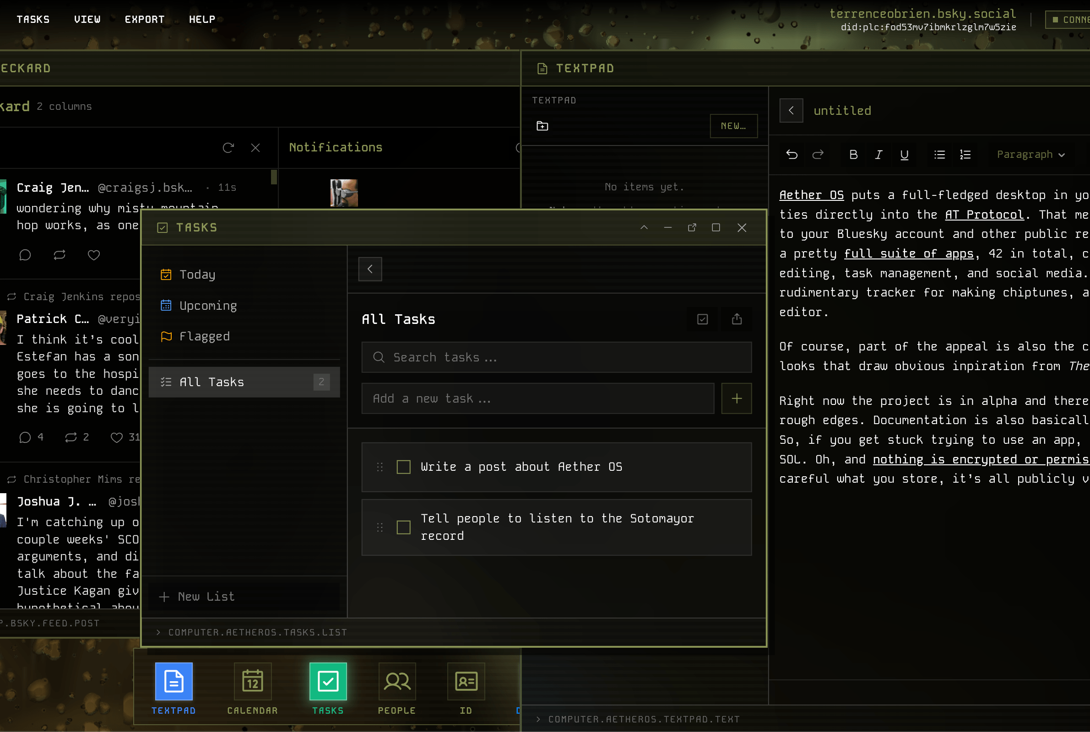Like Craig Jenkins' post with heart icon
This screenshot has height=732, width=1090.
click(94, 255)
